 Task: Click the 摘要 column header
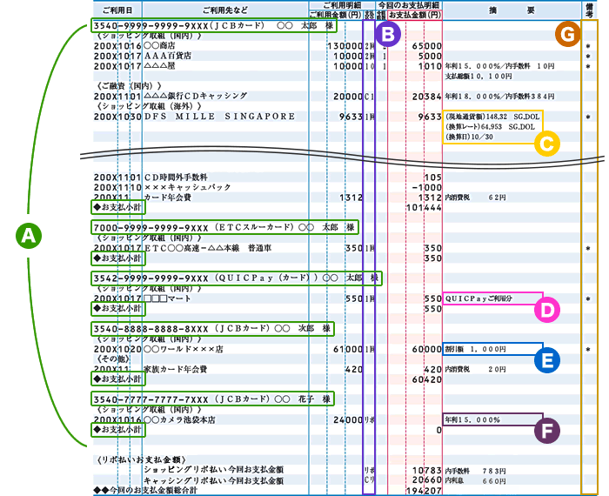[512, 10]
